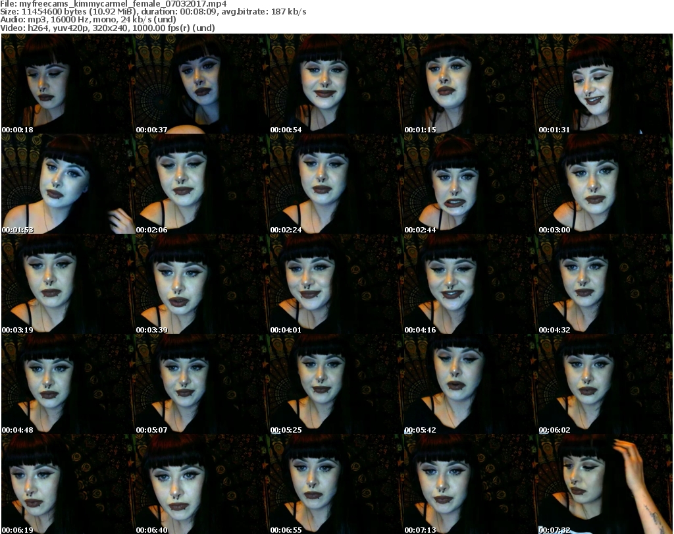Choose the thumbnail marked 00:03:39
Screen dimensions: 674x534
click(203, 284)
